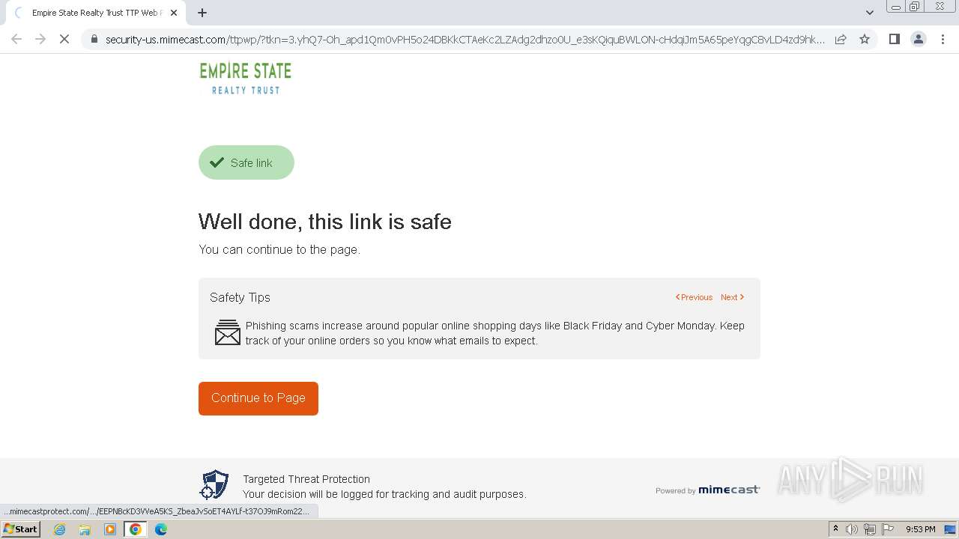
Task: Share this page via share icon
Action: click(841, 39)
